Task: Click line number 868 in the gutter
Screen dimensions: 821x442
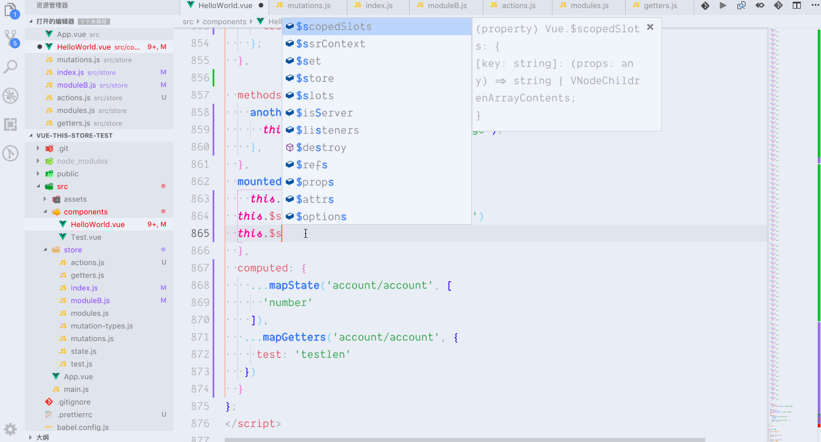Action: (x=200, y=285)
